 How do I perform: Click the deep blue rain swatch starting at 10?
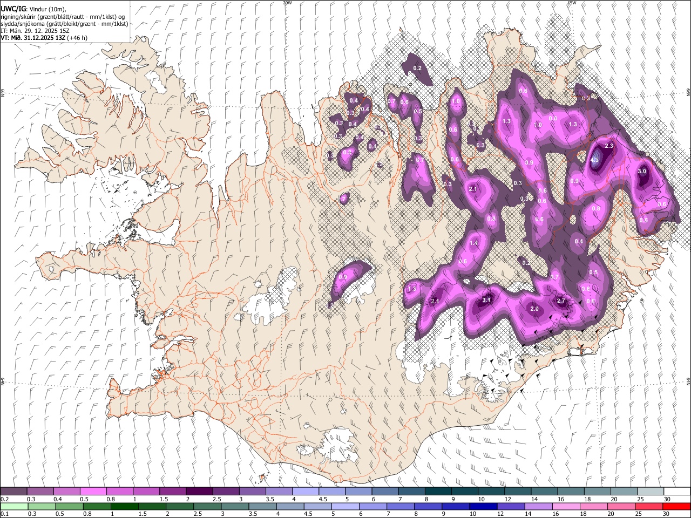pos(483,507)
